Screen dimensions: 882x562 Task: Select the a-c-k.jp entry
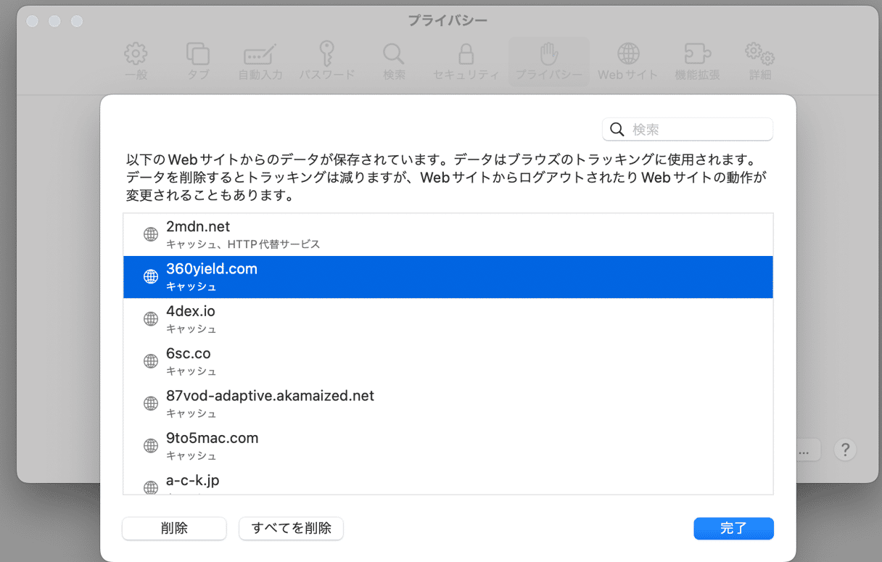[448, 482]
